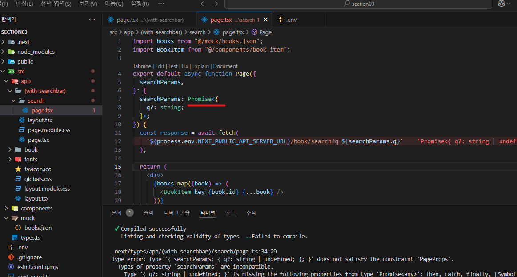The height and width of the screenshot is (277, 517).
Task: Select the page.tsx ...\search editor tab
Action: pyautogui.click(x=234, y=20)
